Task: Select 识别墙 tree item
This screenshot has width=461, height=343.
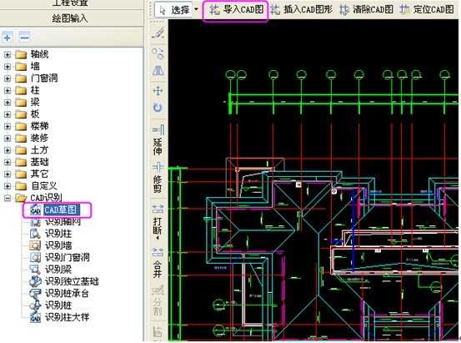Action: point(58,245)
